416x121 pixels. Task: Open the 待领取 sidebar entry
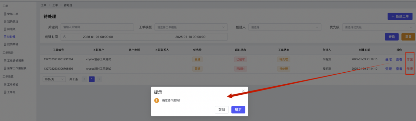coord(11,29)
